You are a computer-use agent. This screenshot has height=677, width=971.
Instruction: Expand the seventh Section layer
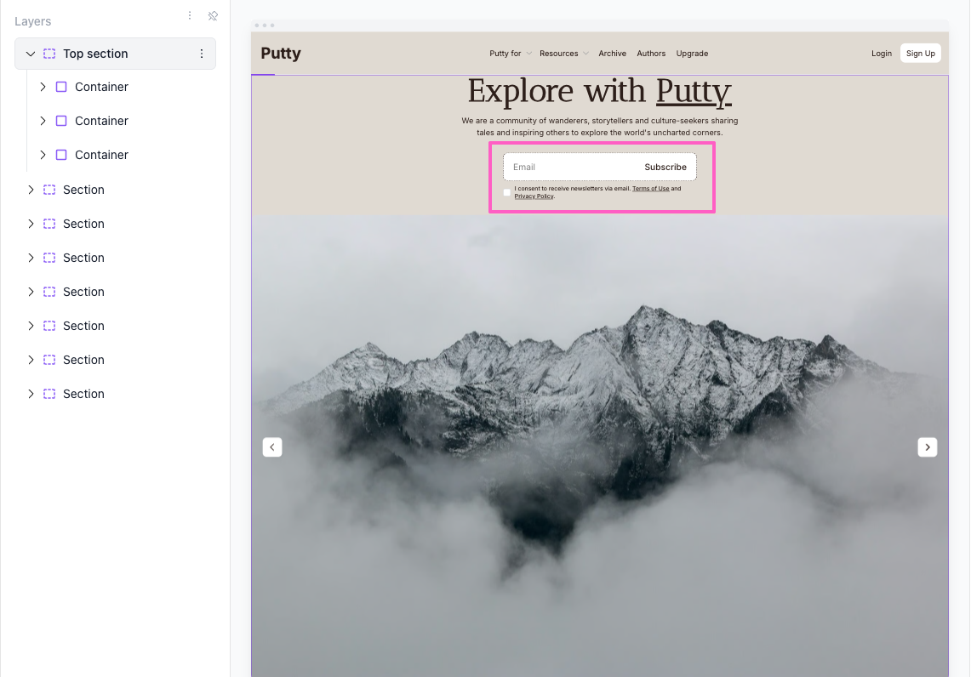[31, 394]
